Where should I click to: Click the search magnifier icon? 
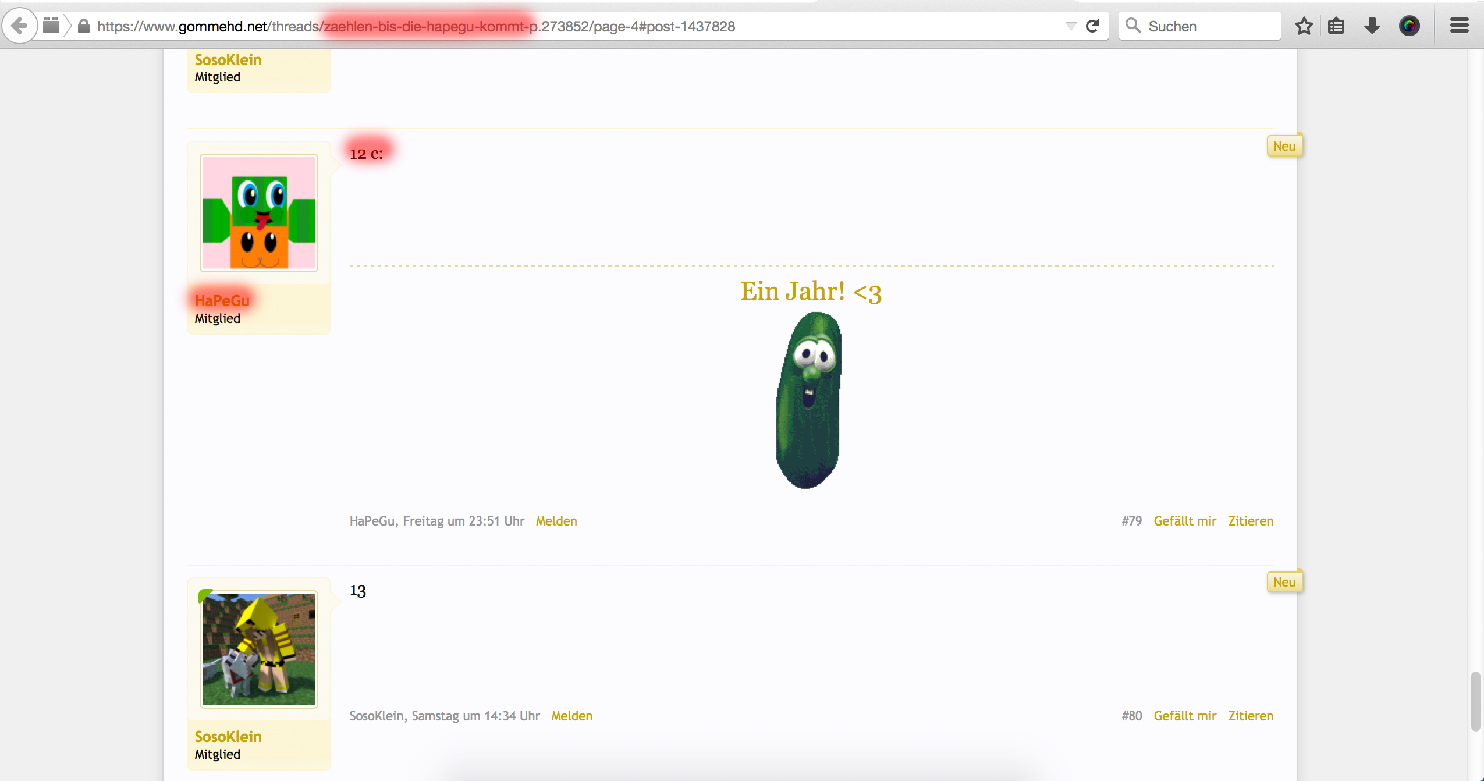(1132, 26)
